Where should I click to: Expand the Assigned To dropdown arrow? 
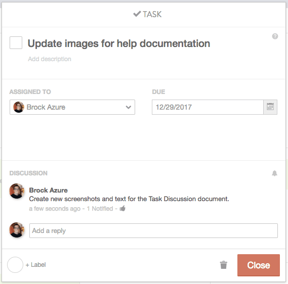click(129, 107)
